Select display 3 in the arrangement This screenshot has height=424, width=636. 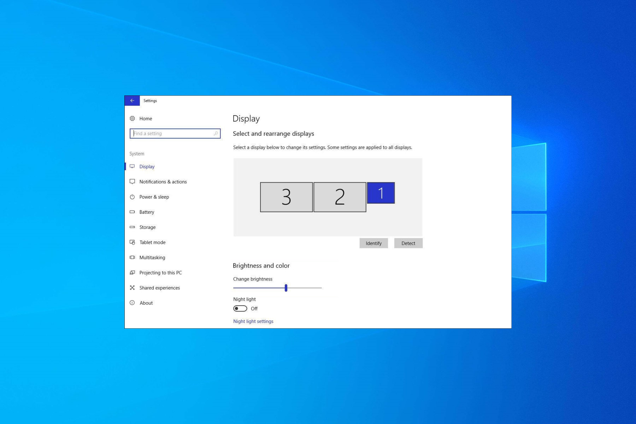coord(287,197)
